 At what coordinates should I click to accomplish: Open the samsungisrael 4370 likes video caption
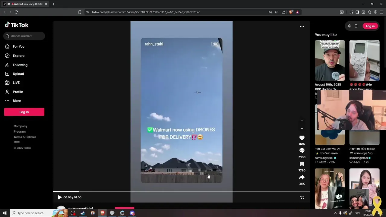point(362,151)
